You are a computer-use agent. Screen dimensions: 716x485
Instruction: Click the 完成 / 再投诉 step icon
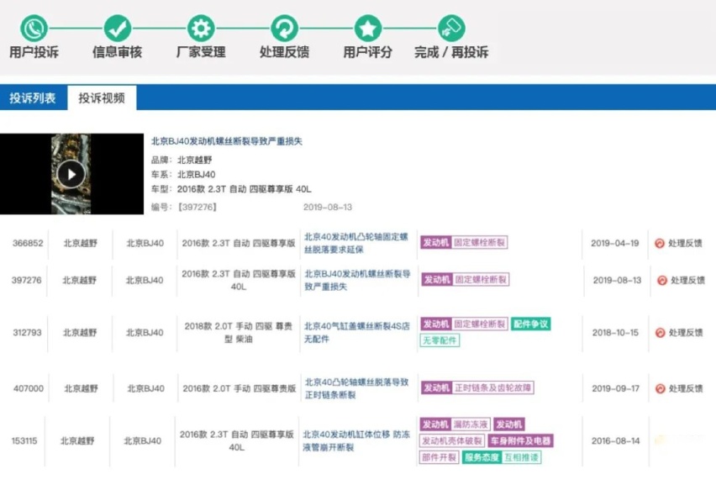point(451,29)
